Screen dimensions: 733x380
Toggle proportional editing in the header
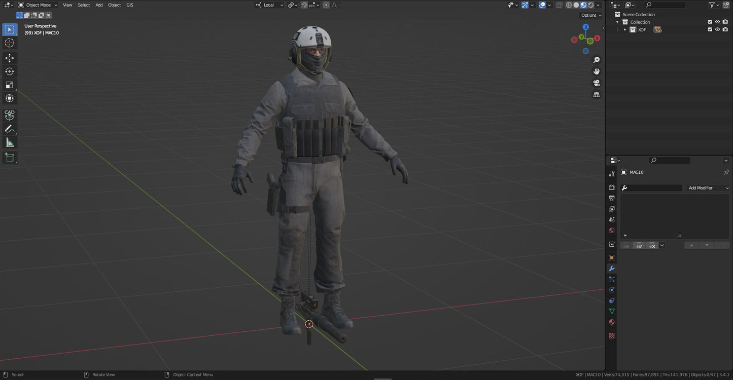click(x=325, y=5)
